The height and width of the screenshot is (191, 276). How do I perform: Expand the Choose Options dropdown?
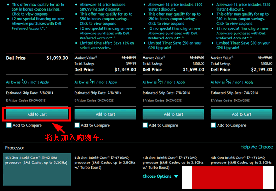click(x=160, y=176)
